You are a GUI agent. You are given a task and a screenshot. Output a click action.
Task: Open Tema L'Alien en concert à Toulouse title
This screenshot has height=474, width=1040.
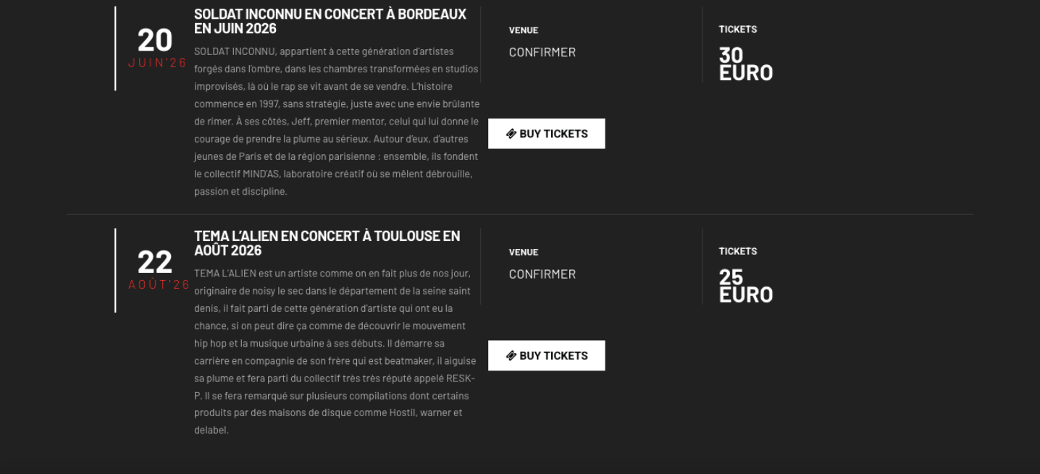pos(327,243)
